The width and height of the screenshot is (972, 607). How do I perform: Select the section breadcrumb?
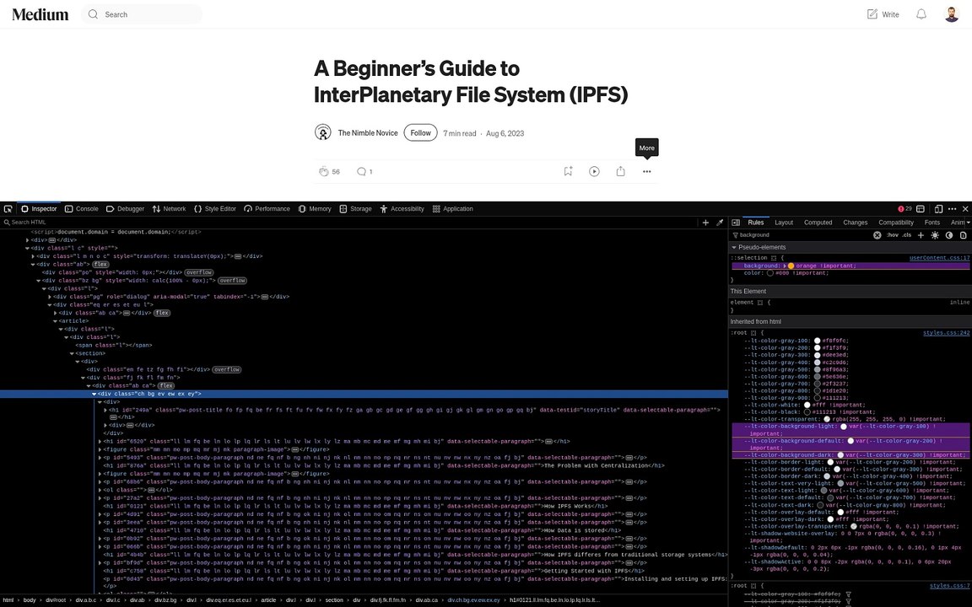pyautogui.click(x=334, y=600)
